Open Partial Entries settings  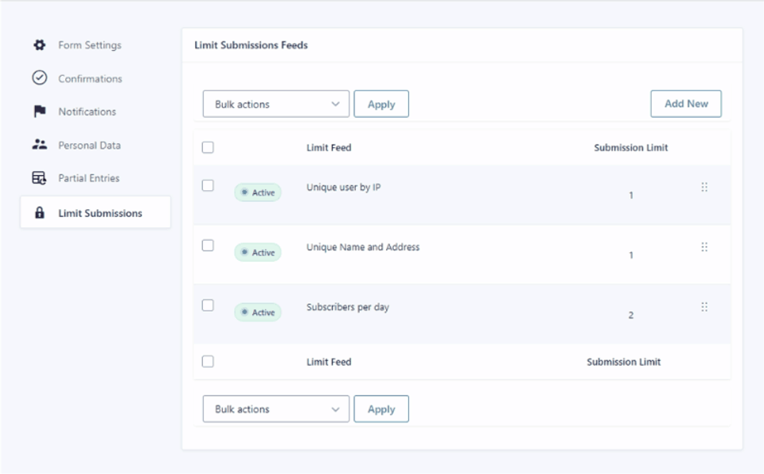(88, 178)
